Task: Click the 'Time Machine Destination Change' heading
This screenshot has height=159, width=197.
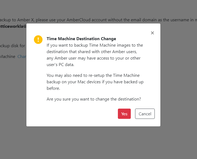Action: [x=81, y=39]
